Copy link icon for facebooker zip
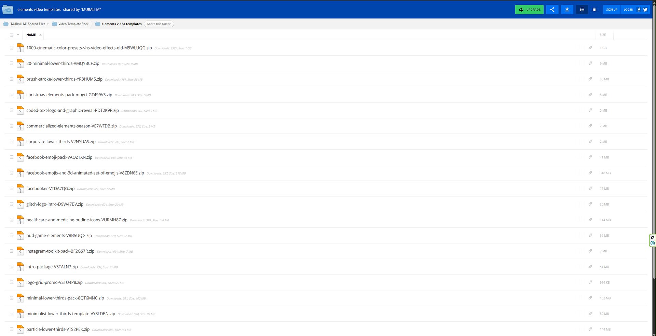Viewport: 656px width, 336px height. (x=590, y=188)
